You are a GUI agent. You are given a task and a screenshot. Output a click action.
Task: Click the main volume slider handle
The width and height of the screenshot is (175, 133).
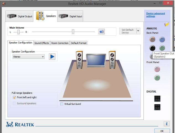[x=73, y=32]
